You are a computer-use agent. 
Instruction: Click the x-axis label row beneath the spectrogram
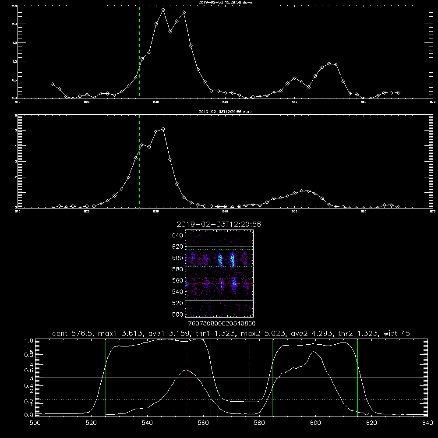[222, 323]
